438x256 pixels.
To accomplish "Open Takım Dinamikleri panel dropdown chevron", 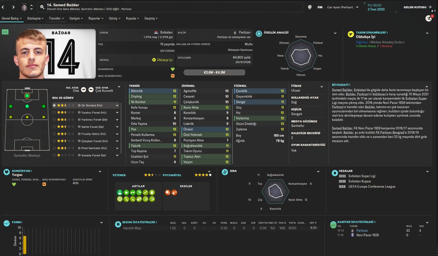I will click(x=427, y=33).
